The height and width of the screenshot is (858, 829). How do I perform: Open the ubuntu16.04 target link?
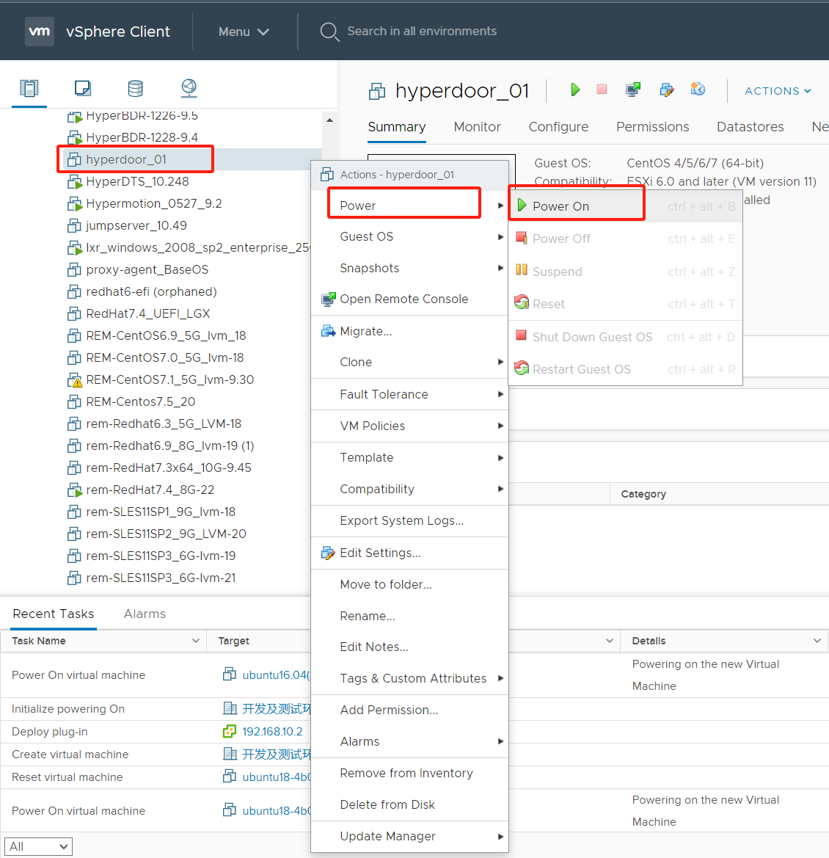point(276,675)
